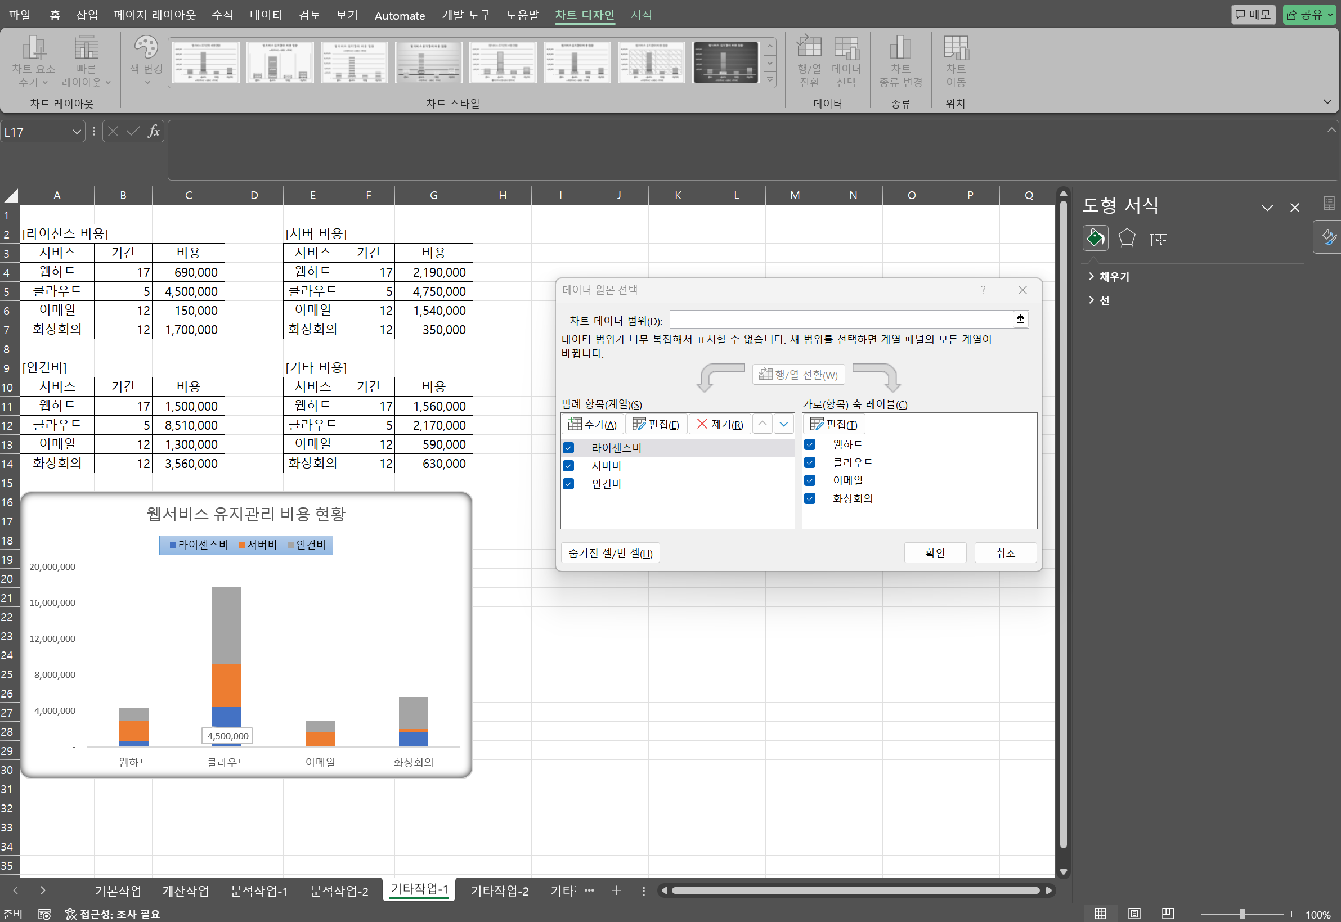Select the dark chart style thumbnail
Viewport: 1341px width, 922px height.
tap(725, 62)
